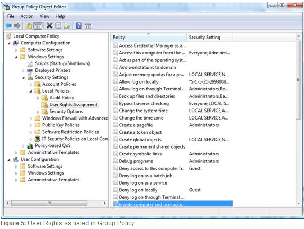Select Bypass traverse checking policy
The height and width of the screenshot is (229, 304).
coord(144,103)
